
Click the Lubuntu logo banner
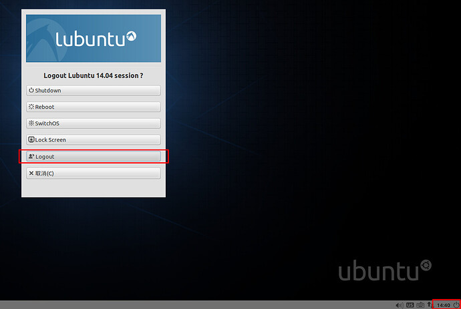pyautogui.click(x=94, y=39)
